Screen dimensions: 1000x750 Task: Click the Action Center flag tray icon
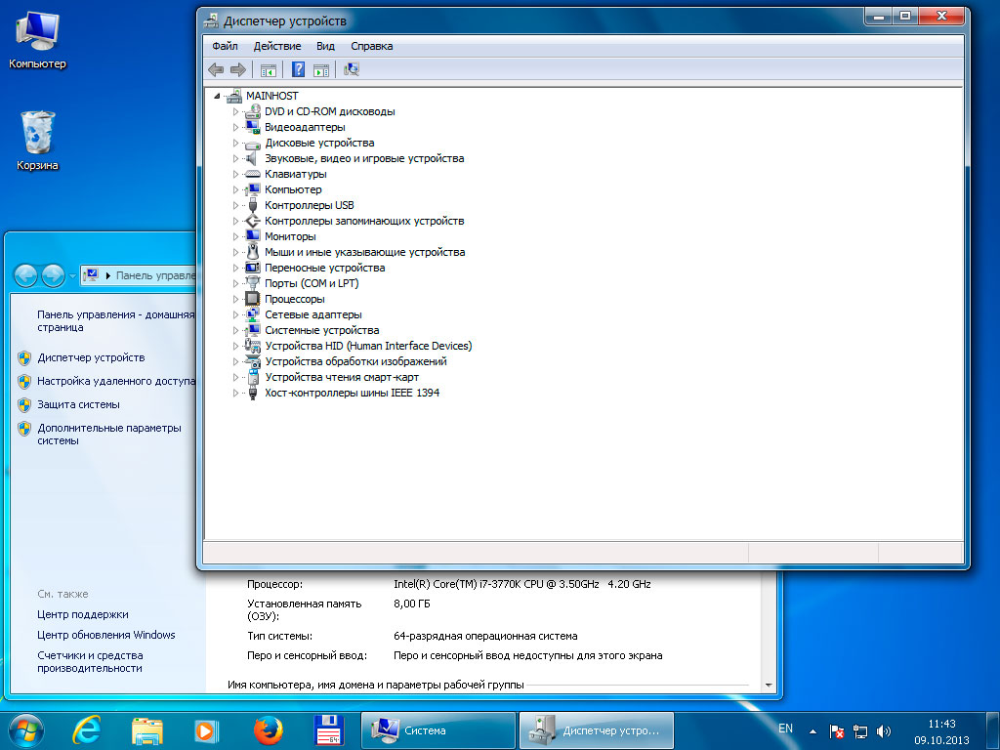click(834, 729)
